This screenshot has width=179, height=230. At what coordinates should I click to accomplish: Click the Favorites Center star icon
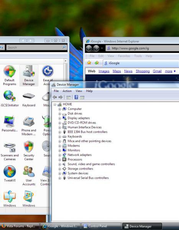point(89,63)
